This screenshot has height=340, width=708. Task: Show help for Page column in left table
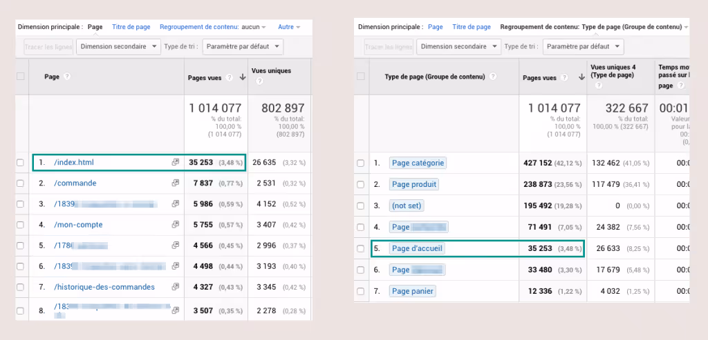(x=67, y=77)
